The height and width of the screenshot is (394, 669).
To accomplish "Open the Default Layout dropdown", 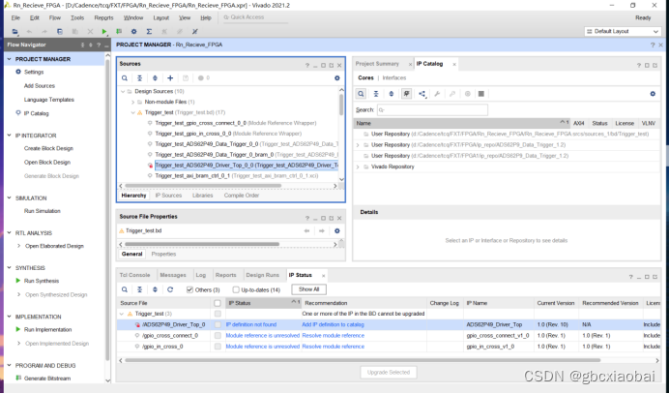I will pyautogui.click(x=623, y=31).
